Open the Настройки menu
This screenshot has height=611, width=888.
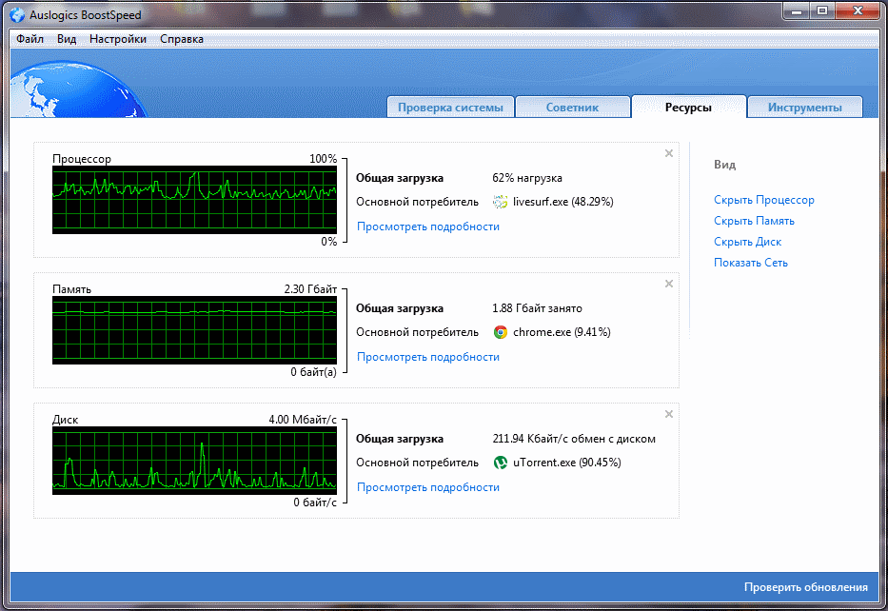(x=118, y=39)
